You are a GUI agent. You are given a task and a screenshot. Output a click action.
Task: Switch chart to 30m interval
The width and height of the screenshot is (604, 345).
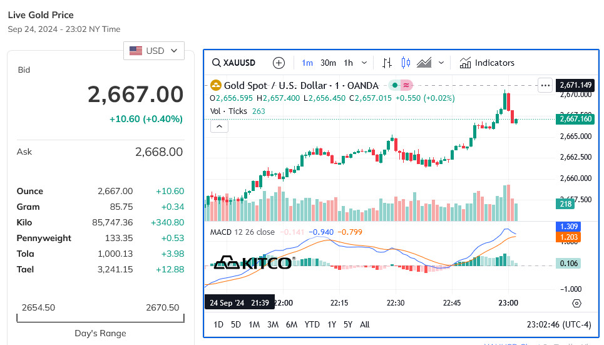pos(328,63)
